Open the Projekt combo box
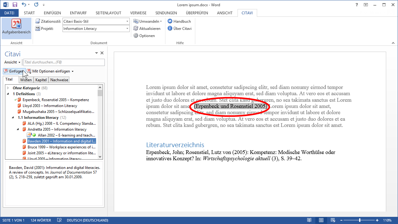Viewport: 398px width, 224px height. point(96,28)
